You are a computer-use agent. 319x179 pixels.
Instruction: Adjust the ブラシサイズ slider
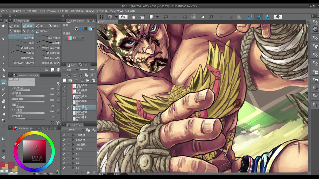point(30,90)
